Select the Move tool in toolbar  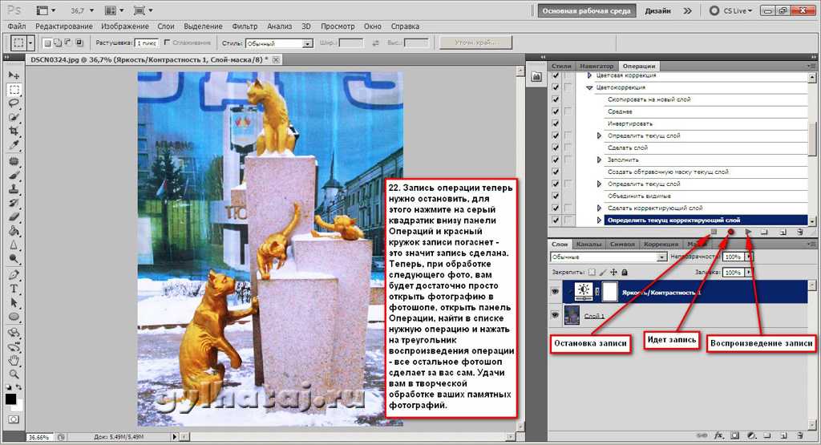click(14, 75)
